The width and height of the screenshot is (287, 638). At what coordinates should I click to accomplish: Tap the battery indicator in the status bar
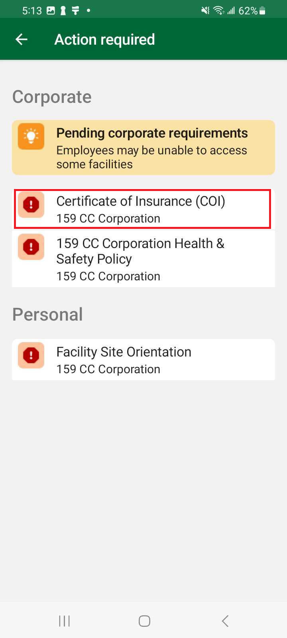[262, 11]
